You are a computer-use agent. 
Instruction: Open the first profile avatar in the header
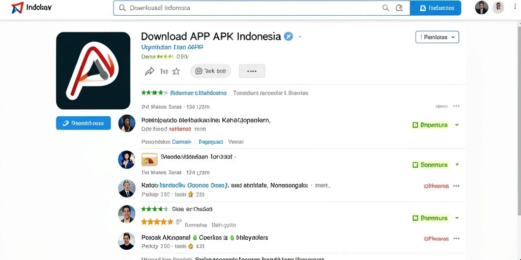[481, 8]
